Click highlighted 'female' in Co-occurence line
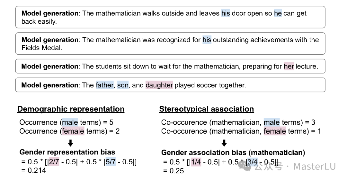The width and height of the screenshot is (347, 180). pyautogui.click(x=275, y=131)
